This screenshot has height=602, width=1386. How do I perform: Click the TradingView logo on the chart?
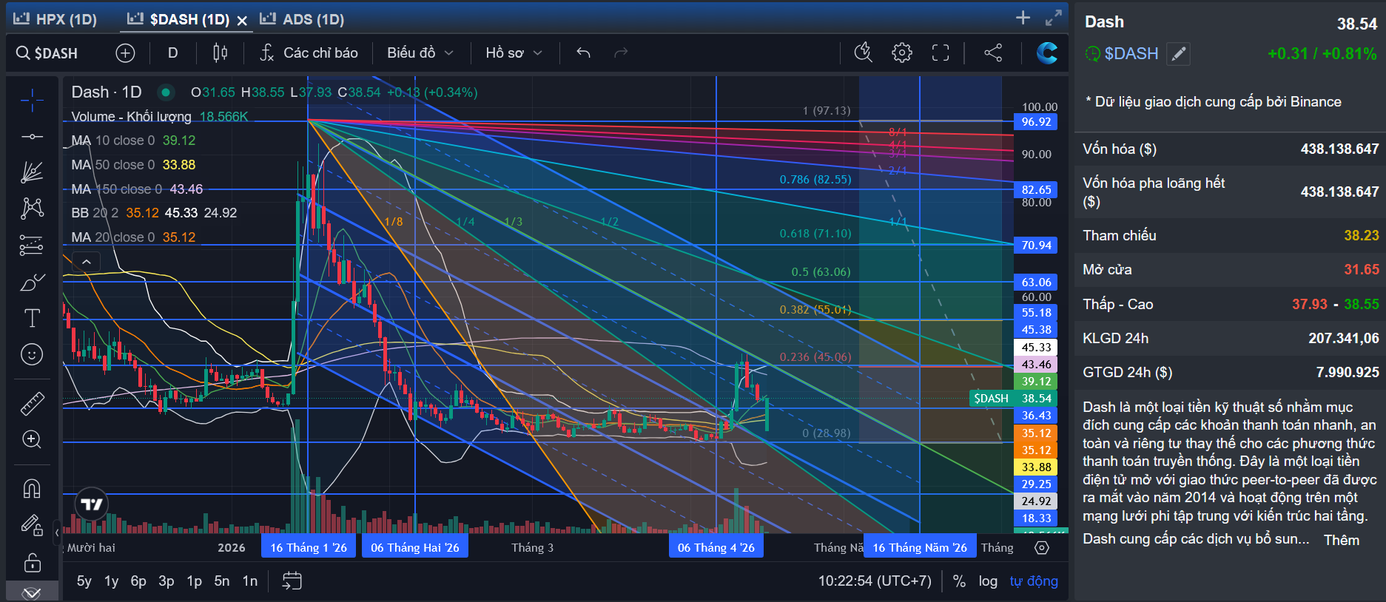[92, 504]
